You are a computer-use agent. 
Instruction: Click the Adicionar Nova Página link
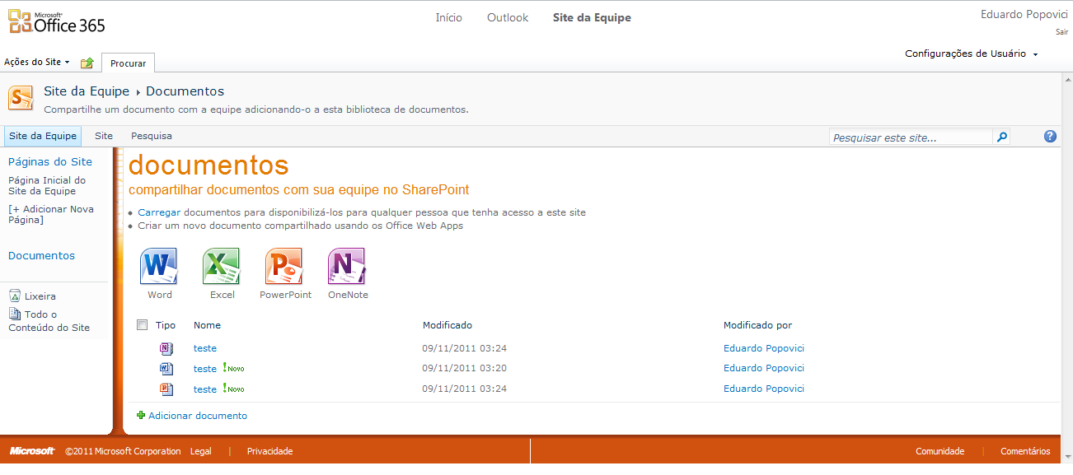51,215
